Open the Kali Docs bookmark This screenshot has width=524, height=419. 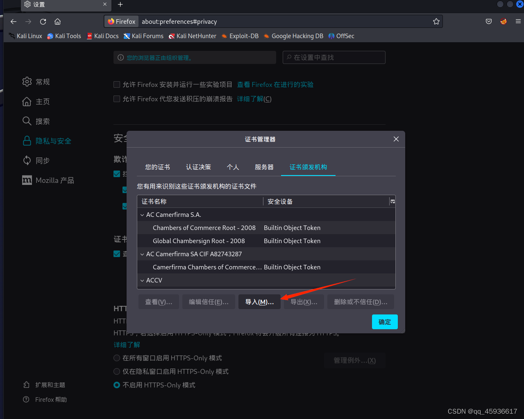[x=103, y=36]
